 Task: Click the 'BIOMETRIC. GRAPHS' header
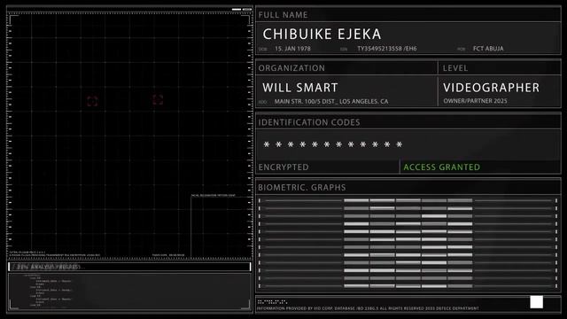[x=302, y=187]
